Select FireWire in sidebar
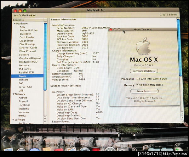The image size is (189, 157). [24, 55]
